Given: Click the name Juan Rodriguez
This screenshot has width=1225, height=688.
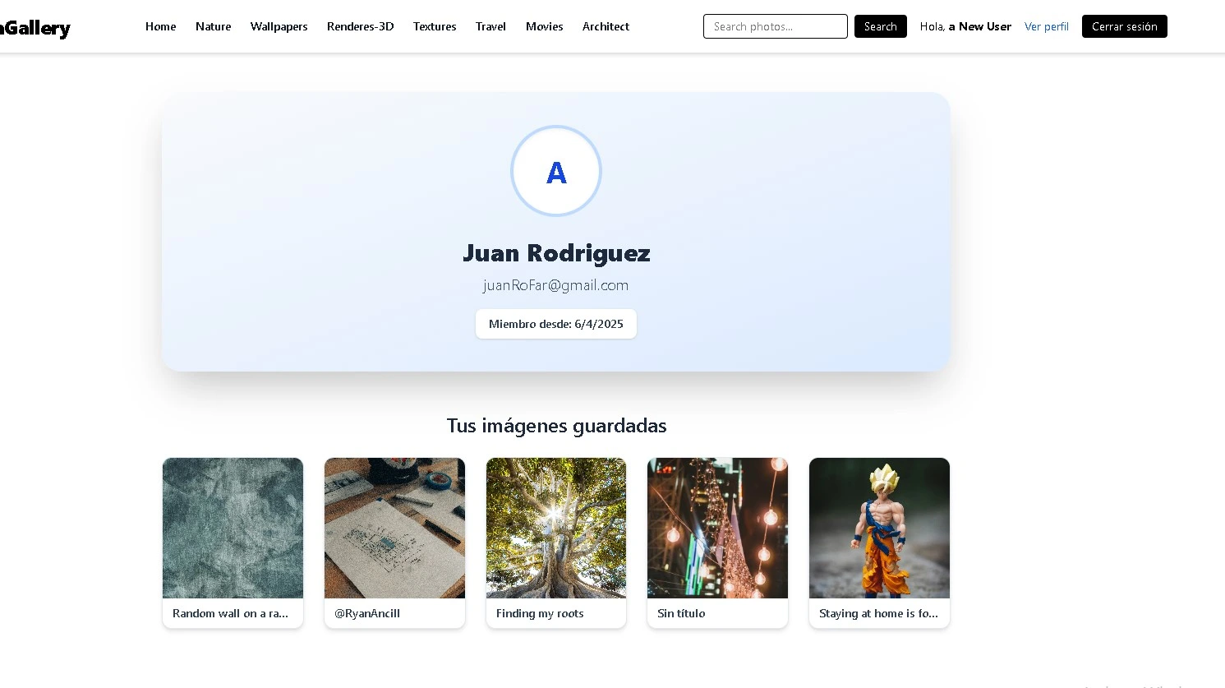Looking at the screenshot, I should pyautogui.click(x=556, y=252).
